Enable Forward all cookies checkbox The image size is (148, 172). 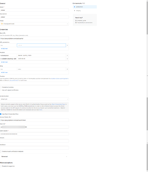tap(1, 87)
